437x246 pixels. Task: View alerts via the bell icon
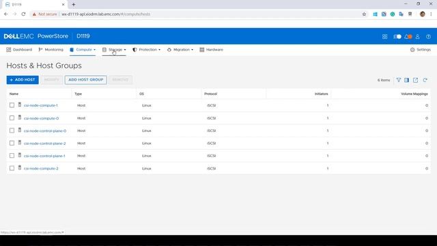[x=408, y=36]
